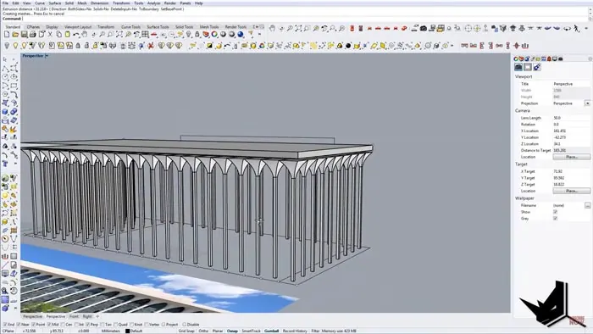Click the New file icon

pos(7,35)
